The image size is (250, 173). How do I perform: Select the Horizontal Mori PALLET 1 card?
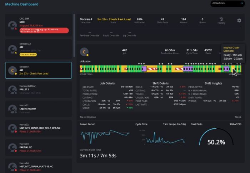(x=39, y=90)
